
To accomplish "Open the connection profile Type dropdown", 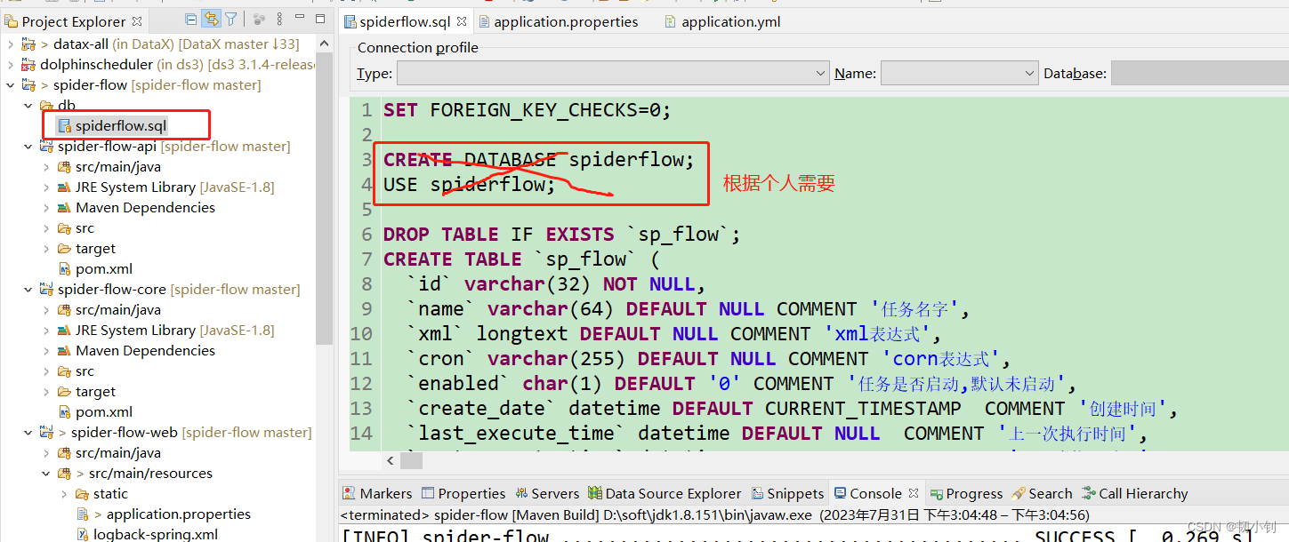I will (819, 73).
